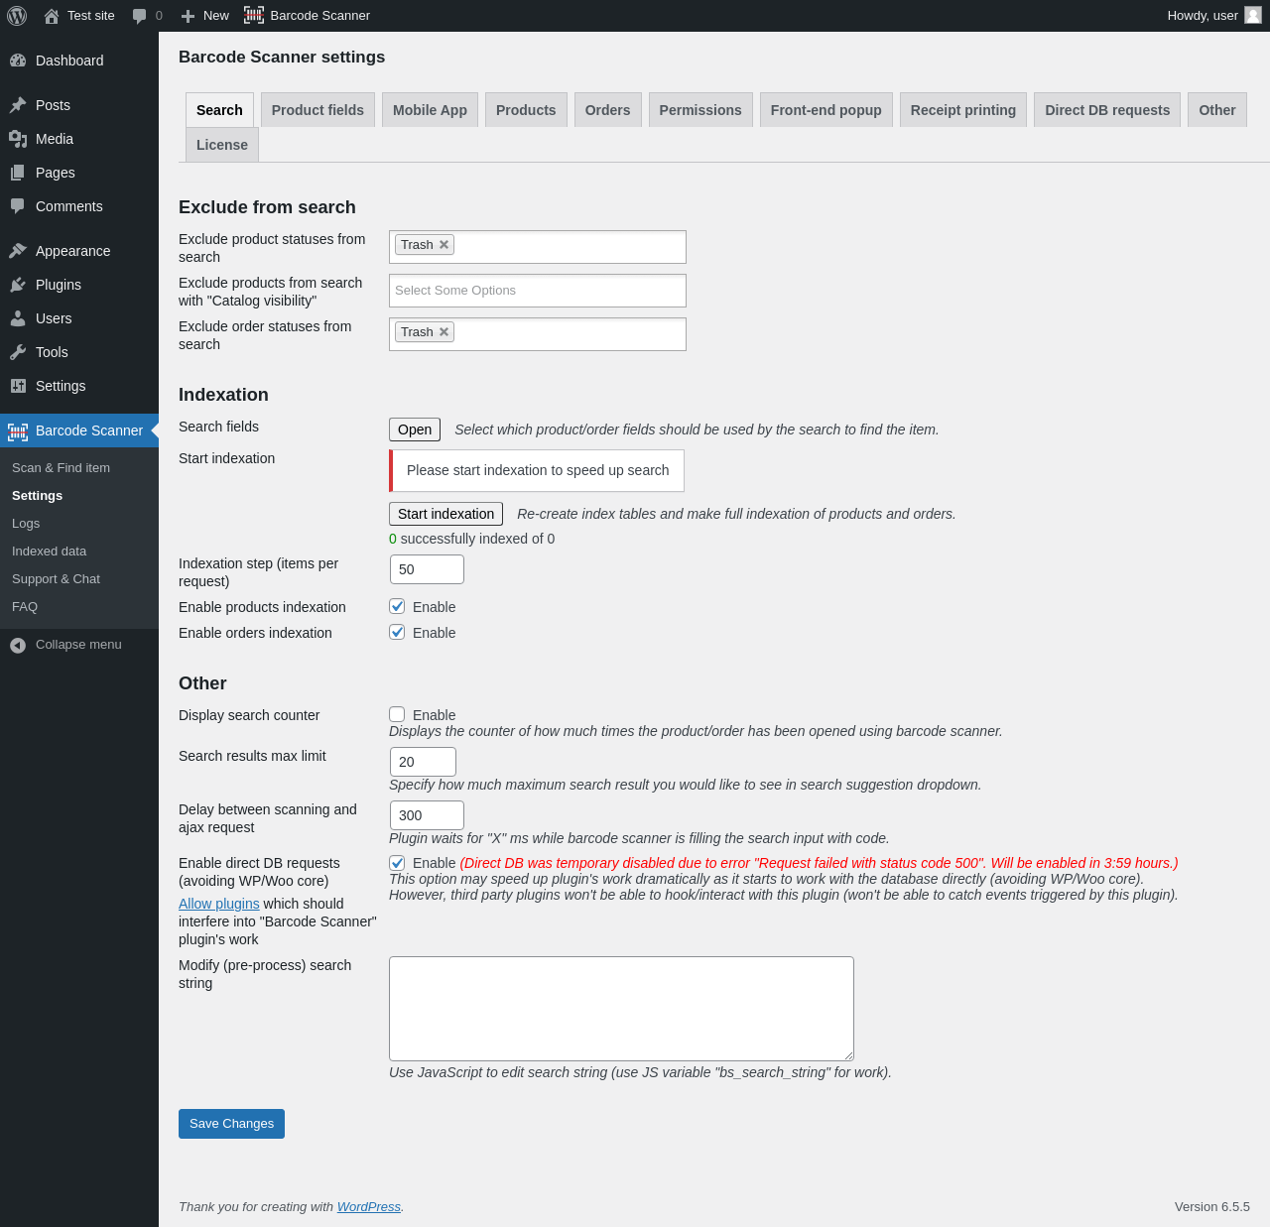The height and width of the screenshot is (1227, 1270).
Task: Switch to the Front-end popup tab
Action: [826, 110]
